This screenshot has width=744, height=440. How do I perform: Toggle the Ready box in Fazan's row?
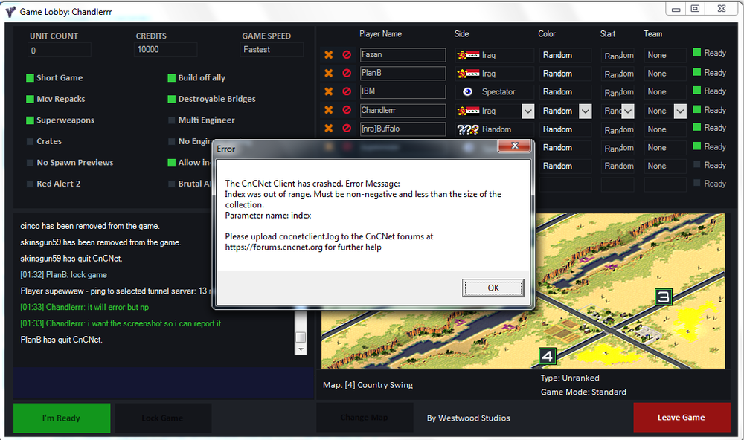pyautogui.click(x=696, y=52)
